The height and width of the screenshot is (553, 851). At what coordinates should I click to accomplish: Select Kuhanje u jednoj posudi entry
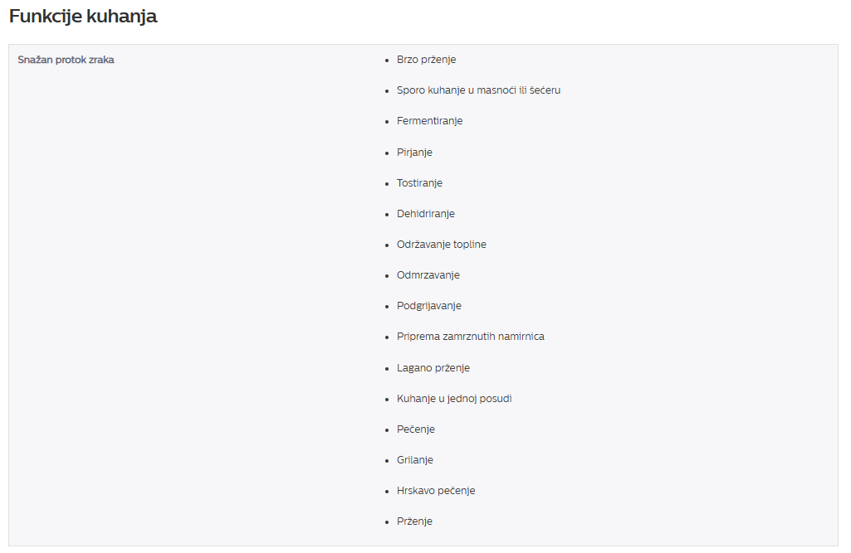(x=453, y=399)
